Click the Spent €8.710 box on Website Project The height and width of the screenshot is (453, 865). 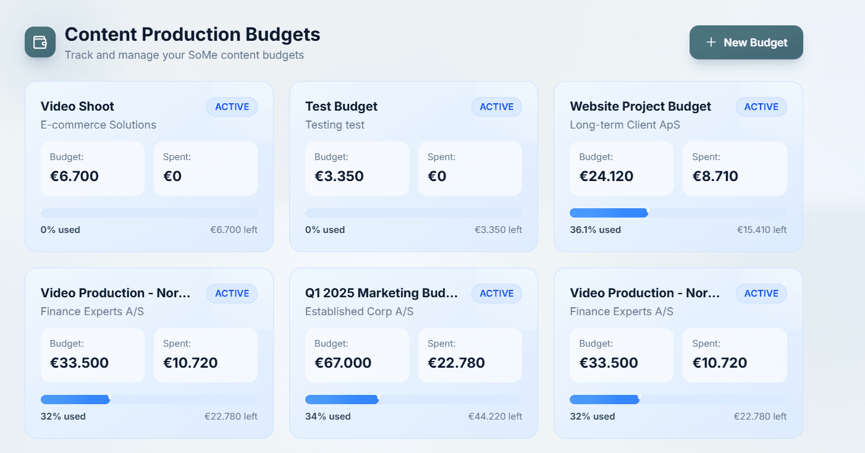(x=735, y=168)
